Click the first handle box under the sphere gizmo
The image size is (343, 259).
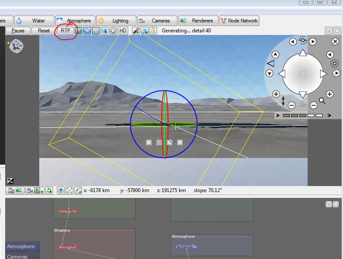149,142
